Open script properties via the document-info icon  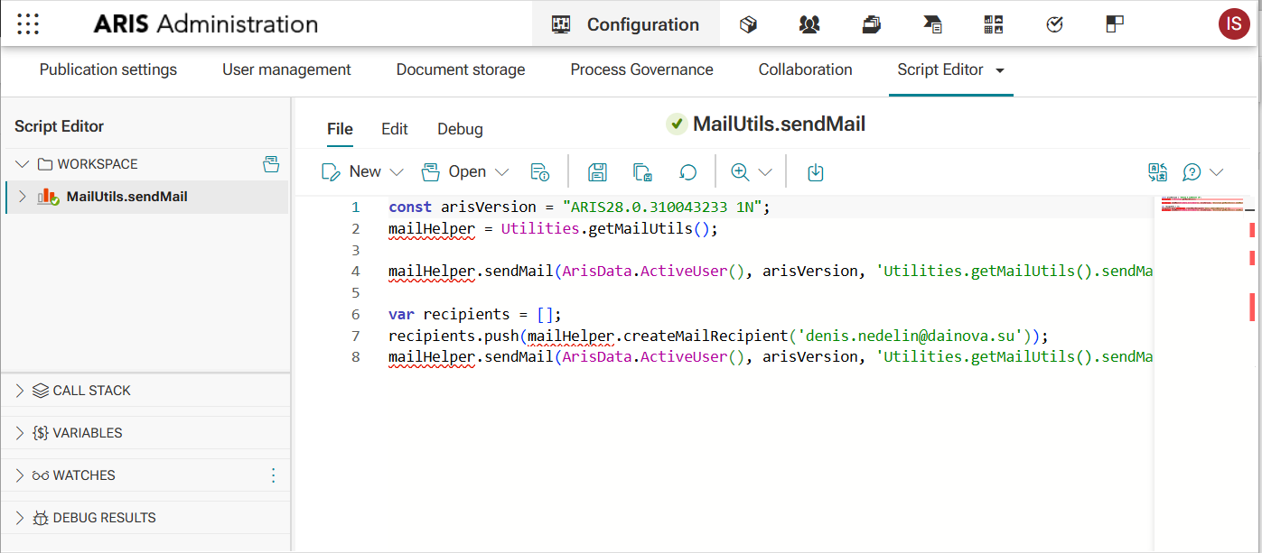(x=539, y=171)
